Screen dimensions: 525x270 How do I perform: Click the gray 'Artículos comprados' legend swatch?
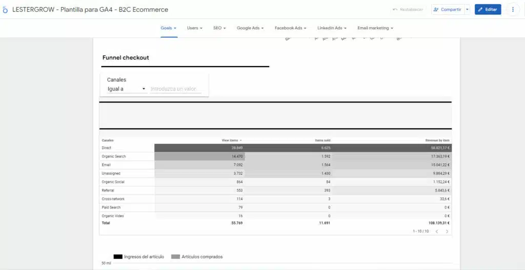click(175, 257)
